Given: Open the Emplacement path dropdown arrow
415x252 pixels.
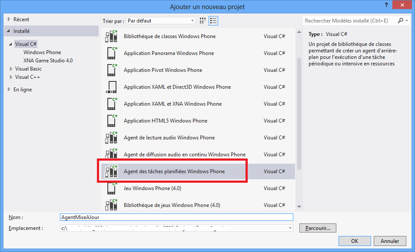Looking at the screenshot, I should (x=290, y=228).
